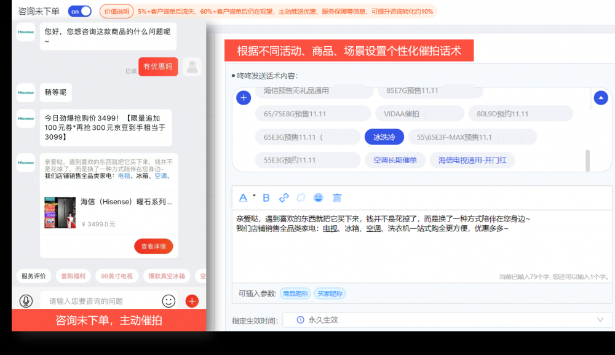Screen dimensions: 615x355
Task: Expand the font color dropdown arrow
Action: pyautogui.click(x=254, y=196)
